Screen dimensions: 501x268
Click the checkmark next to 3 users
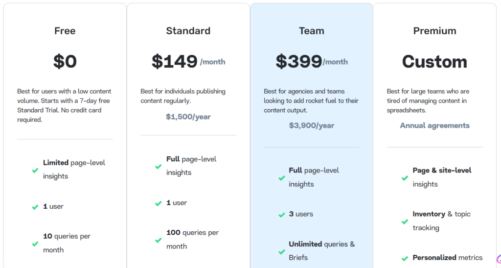[281, 215]
